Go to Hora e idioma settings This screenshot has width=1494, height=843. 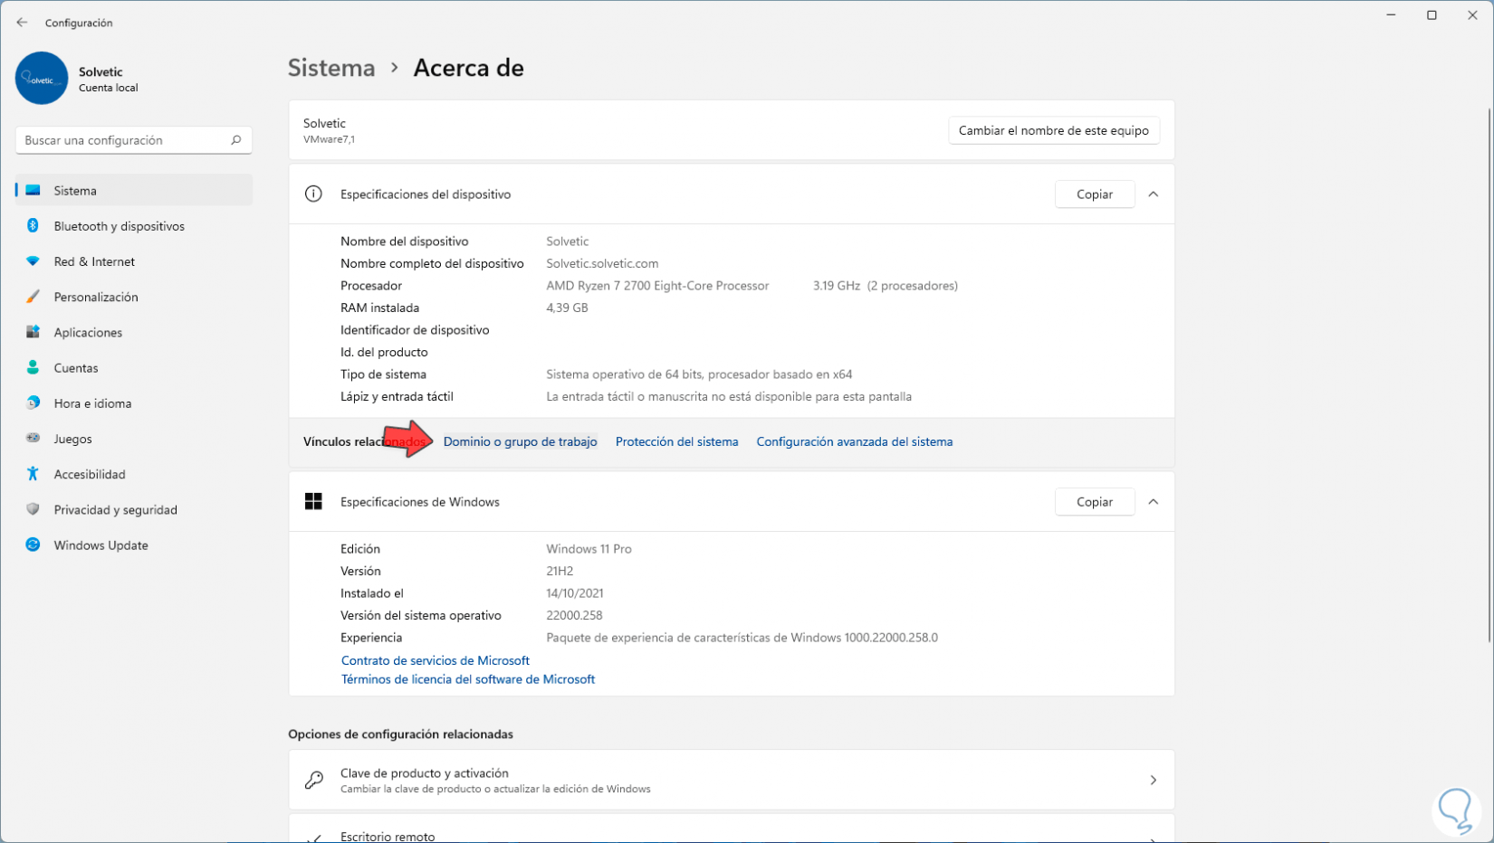(x=92, y=403)
